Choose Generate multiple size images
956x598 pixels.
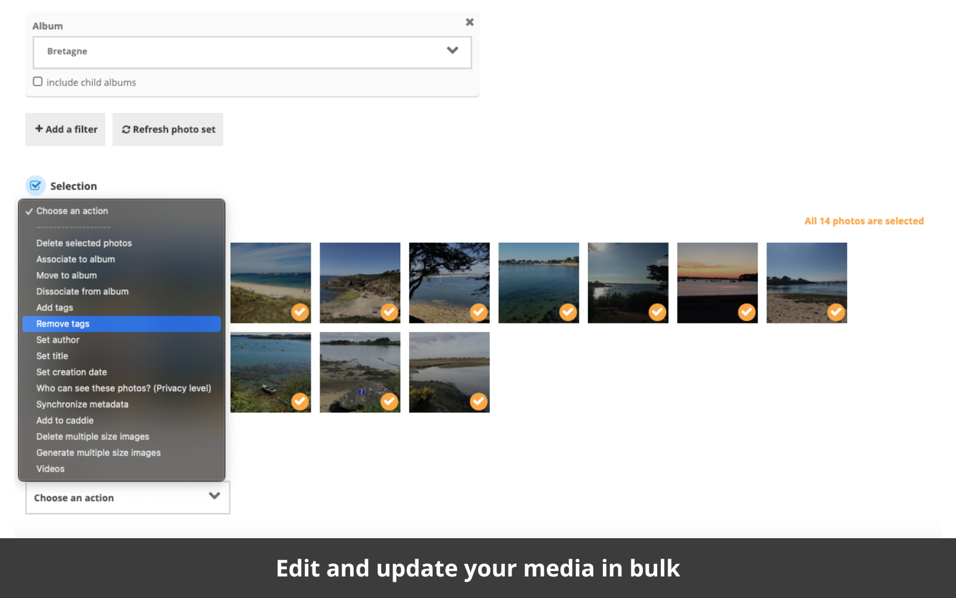[x=122, y=453]
